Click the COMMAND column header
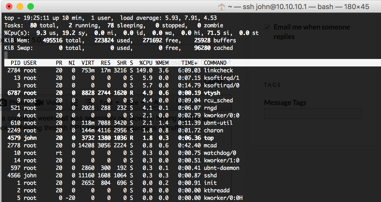The width and height of the screenshot is (381, 202). [x=215, y=63]
